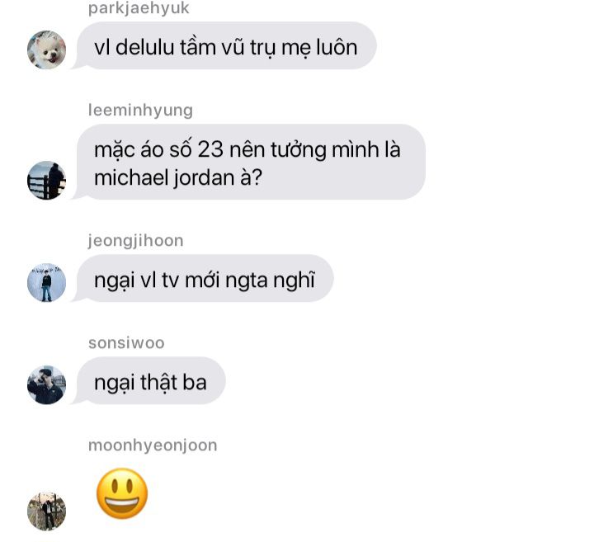Tap parkjaehyuk's white puppy avatar
This screenshot has height=542, width=594.
[46, 49]
